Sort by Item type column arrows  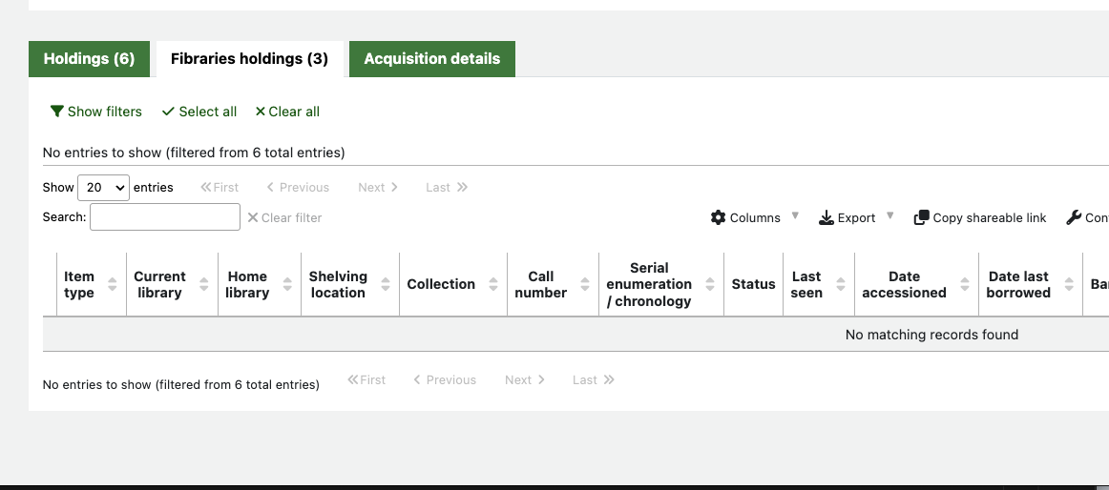point(113,284)
